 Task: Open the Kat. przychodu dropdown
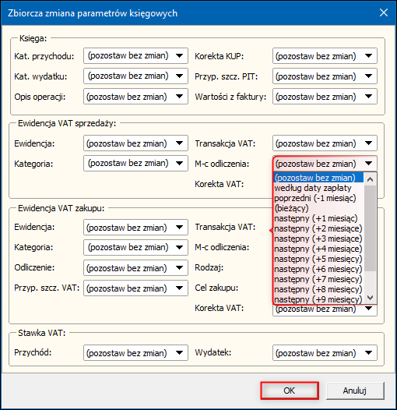(135, 55)
